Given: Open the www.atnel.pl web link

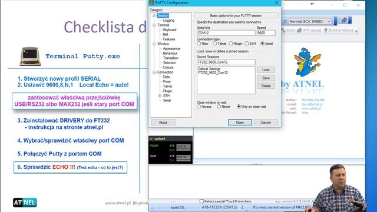Looking at the screenshot, I should (x=311, y=108).
